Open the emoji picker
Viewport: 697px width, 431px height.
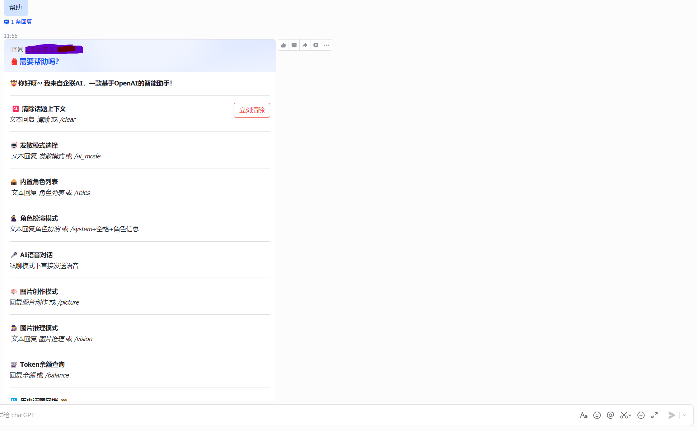pyautogui.click(x=597, y=415)
